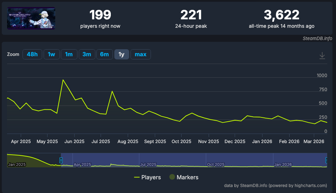Screen dimensions: 336x193
Task: Open the SteamDB.info watermark above chart
Action: click(x=317, y=39)
